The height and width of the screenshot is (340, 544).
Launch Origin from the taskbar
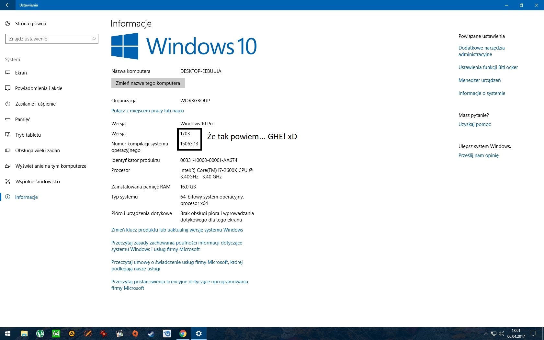(x=135, y=334)
